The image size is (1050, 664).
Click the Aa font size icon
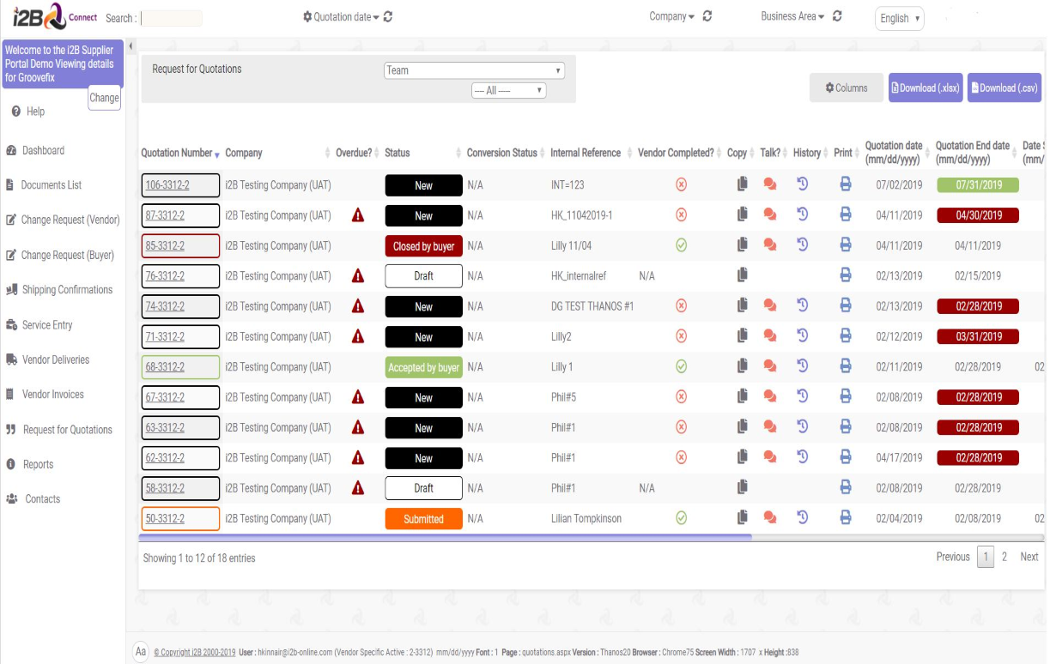[141, 652]
